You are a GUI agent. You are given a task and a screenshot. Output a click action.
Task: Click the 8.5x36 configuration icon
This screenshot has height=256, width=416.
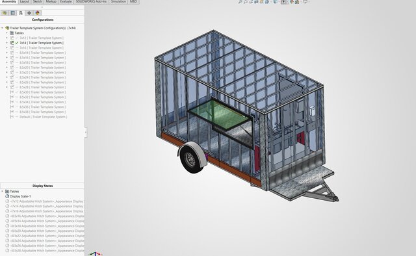(12, 107)
